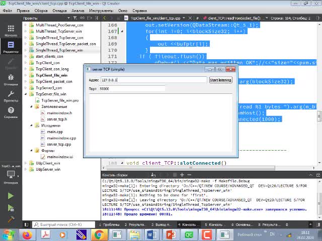The width and height of the screenshot is (322, 241).
Task: Click the minus icon in build console toolbar
Action: [x=189, y=175]
